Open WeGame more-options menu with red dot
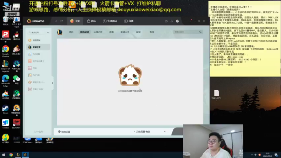 coord(190,21)
